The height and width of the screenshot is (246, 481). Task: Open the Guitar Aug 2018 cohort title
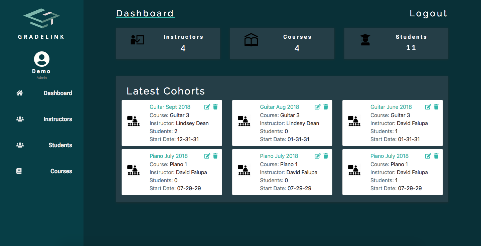coord(280,107)
